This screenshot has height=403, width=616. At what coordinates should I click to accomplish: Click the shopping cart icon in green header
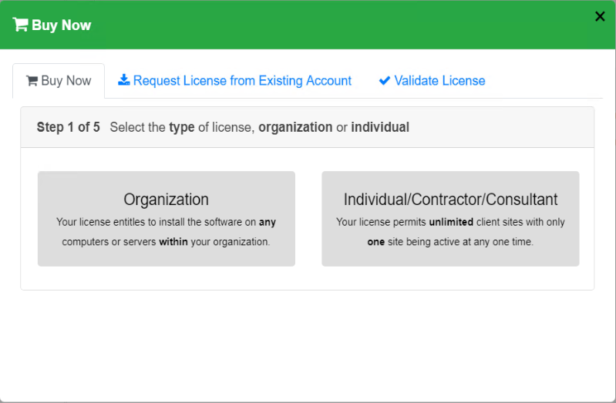pyautogui.click(x=20, y=25)
